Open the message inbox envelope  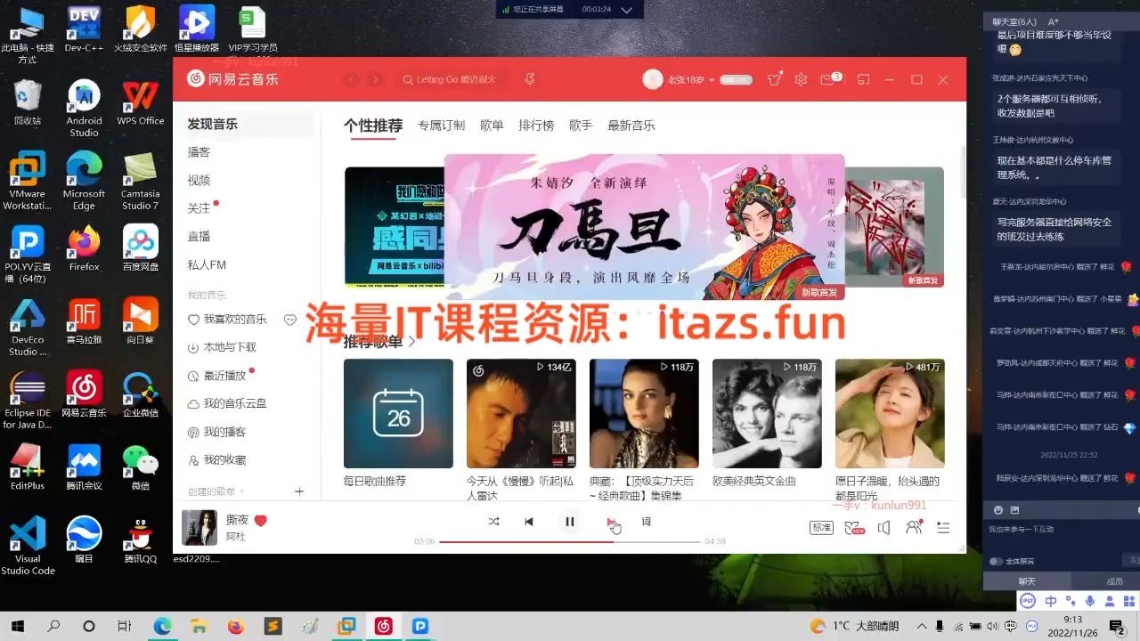click(x=827, y=80)
